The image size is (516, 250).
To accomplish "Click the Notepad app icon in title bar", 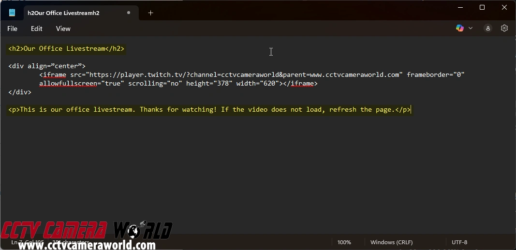I will pyautogui.click(x=12, y=13).
